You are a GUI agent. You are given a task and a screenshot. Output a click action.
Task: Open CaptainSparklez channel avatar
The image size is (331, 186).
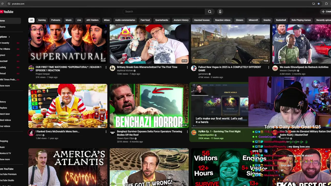pos(194,133)
